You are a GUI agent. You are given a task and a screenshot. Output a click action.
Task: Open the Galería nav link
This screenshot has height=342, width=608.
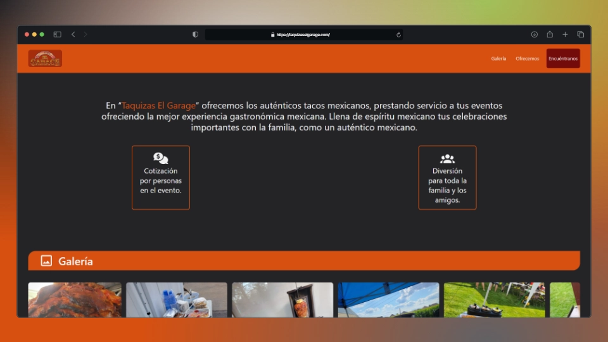point(498,58)
